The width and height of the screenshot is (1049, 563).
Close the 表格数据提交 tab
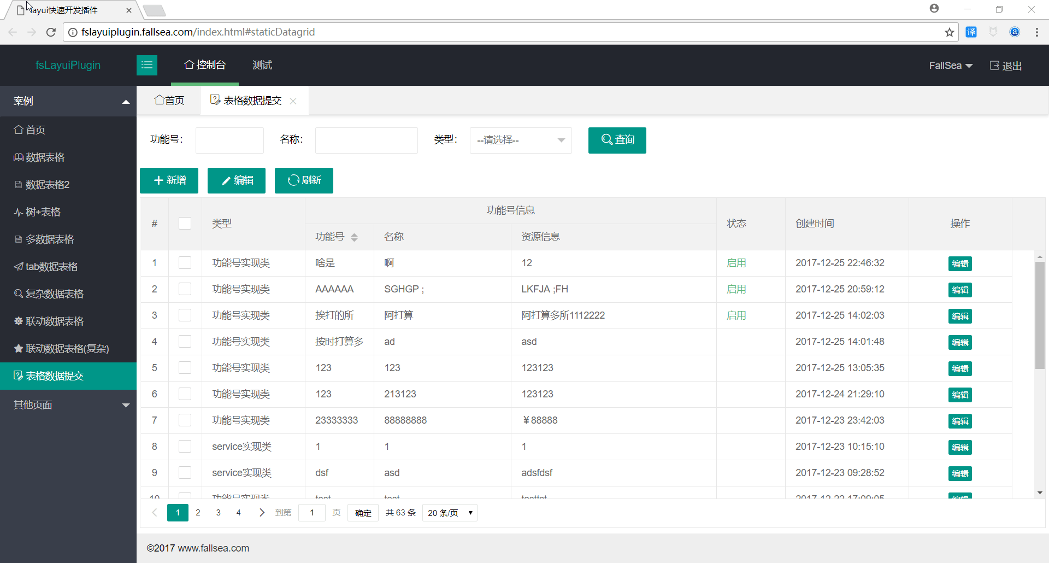tap(293, 101)
